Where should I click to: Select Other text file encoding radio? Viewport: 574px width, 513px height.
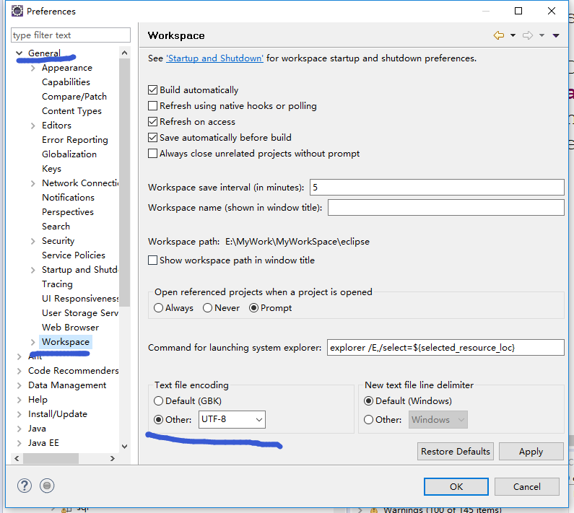pyautogui.click(x=159, y=420)
